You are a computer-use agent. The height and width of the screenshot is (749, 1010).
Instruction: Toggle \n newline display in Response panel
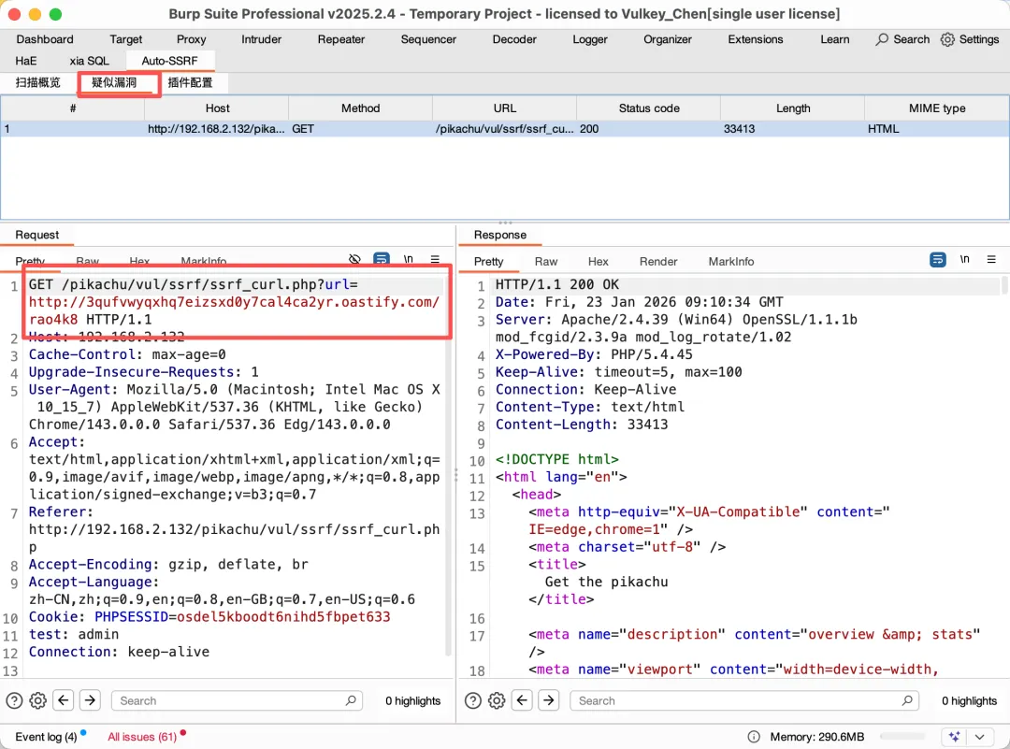coord(964,259)
